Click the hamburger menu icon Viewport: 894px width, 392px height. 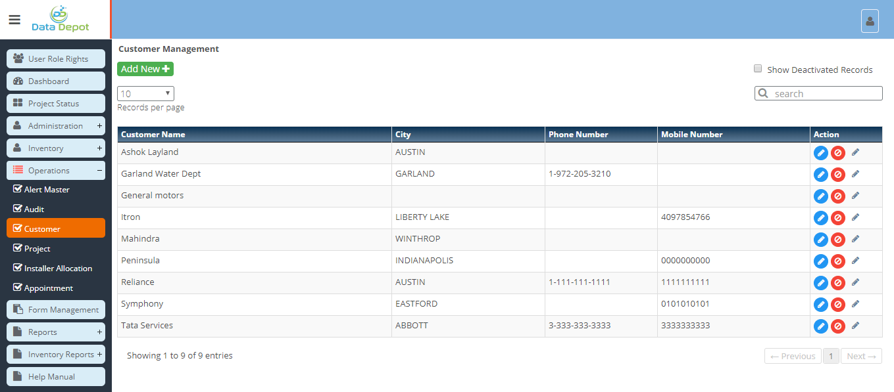pyautogui.click(x=14, y=20)
